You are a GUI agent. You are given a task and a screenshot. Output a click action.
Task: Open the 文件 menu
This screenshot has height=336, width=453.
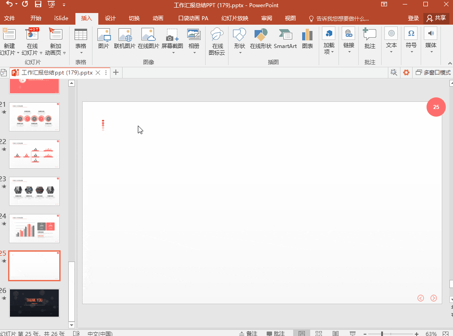coord(9,18)
